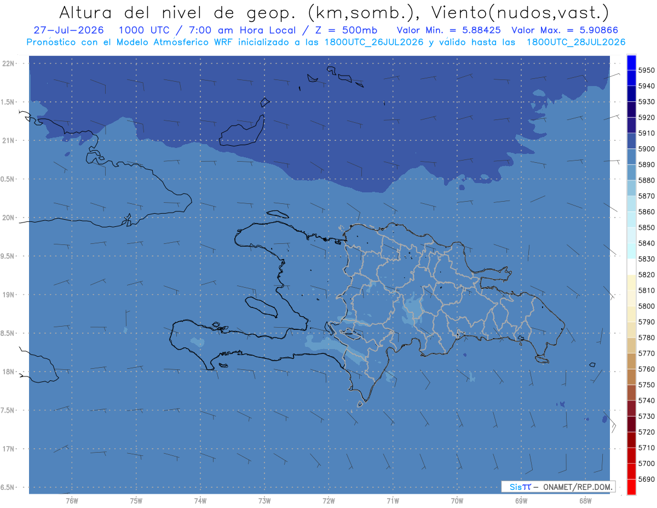This screenshot has height=508, width=657.
Task: Click the "5740" color scale label
Action: point(647,401)
